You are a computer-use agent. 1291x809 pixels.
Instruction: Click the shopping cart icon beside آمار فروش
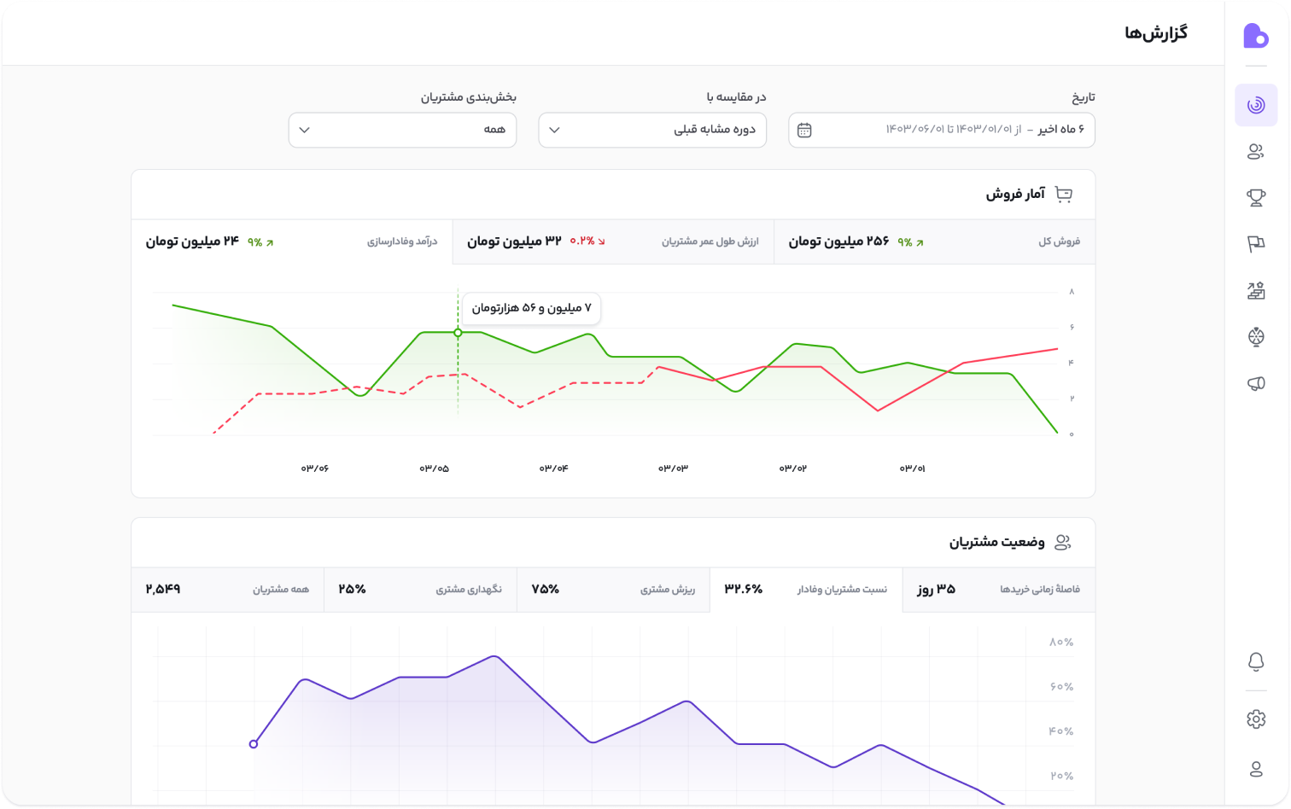tap(1064, 195)
